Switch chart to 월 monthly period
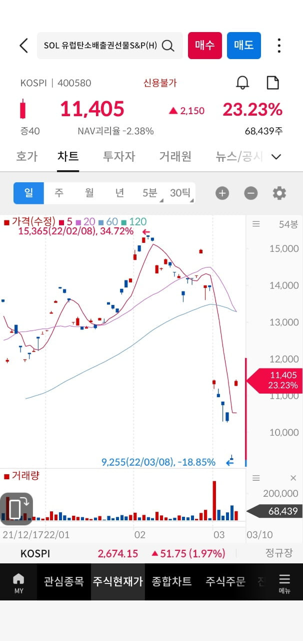 pos(89,193)
